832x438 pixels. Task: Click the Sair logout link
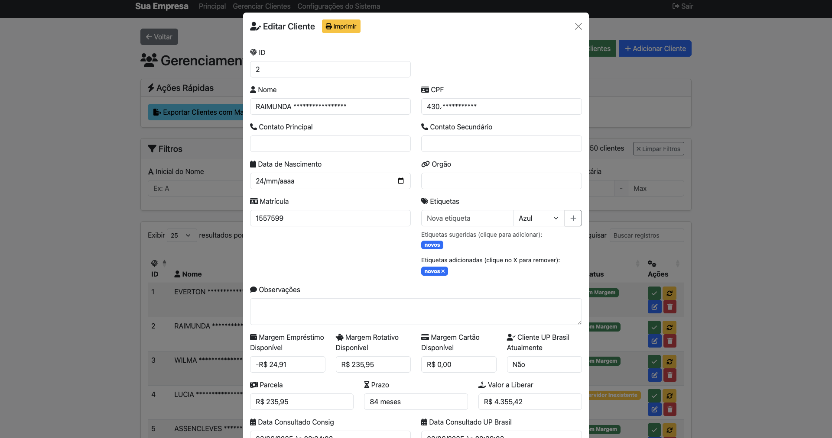(682, 6)
